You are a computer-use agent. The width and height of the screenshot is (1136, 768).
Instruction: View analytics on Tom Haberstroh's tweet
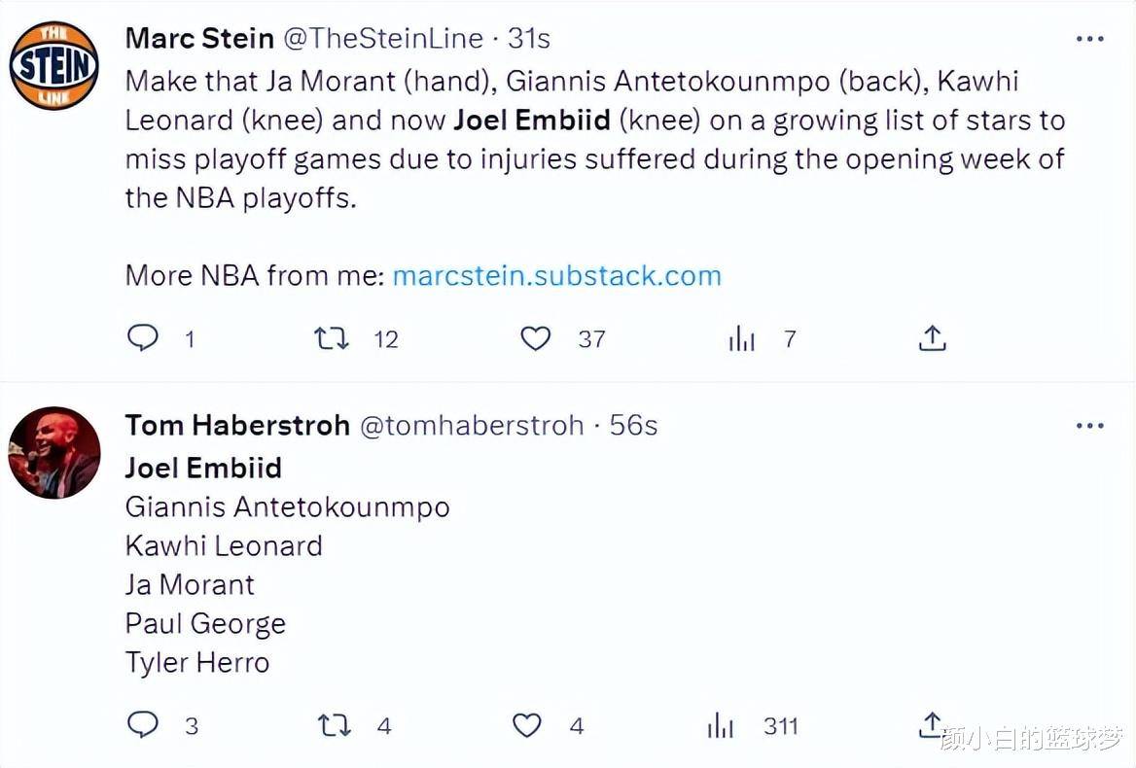[721, 725]
